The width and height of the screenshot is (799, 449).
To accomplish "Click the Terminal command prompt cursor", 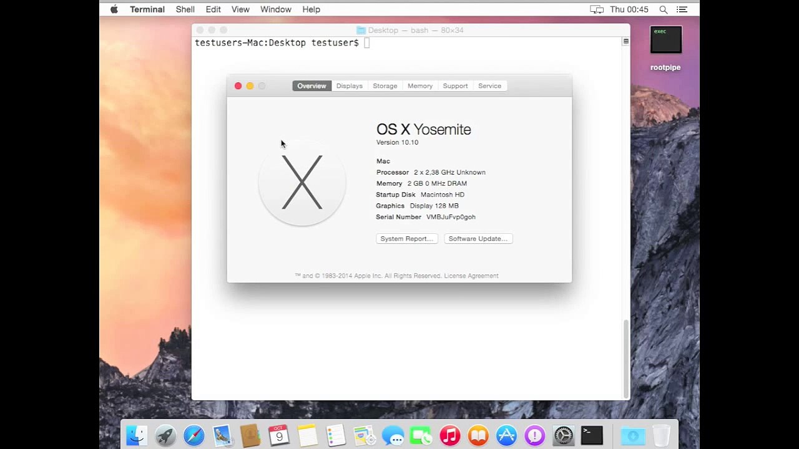I will 367,42.
